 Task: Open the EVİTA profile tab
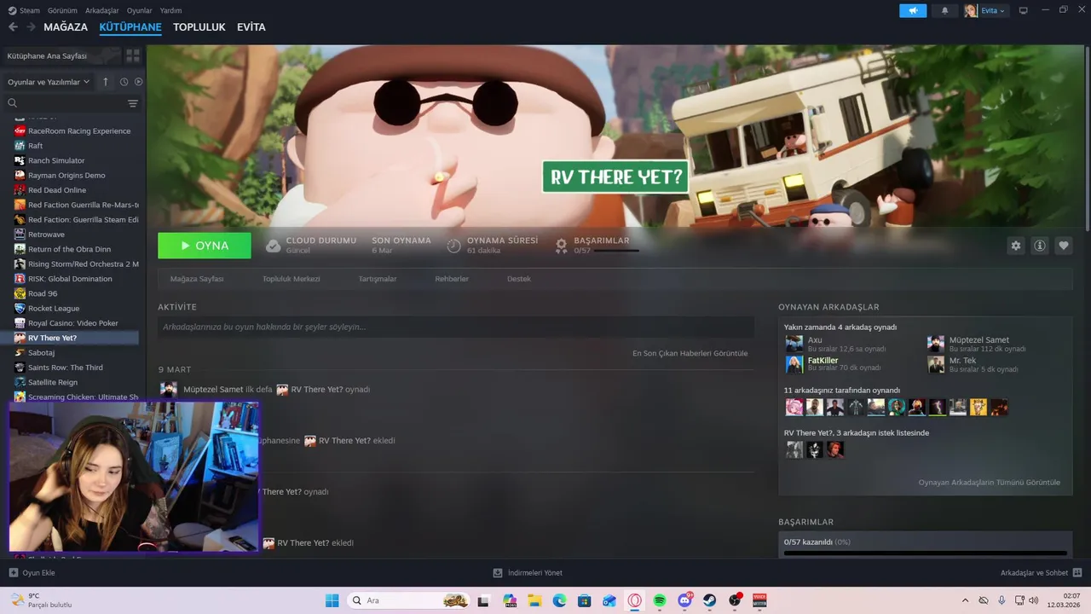[251, 27]
